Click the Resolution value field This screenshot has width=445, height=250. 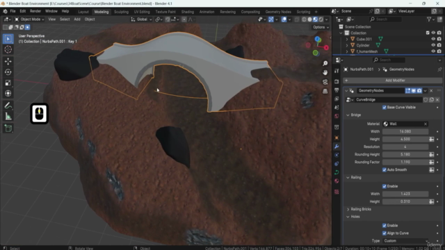[x=405, y=147]
